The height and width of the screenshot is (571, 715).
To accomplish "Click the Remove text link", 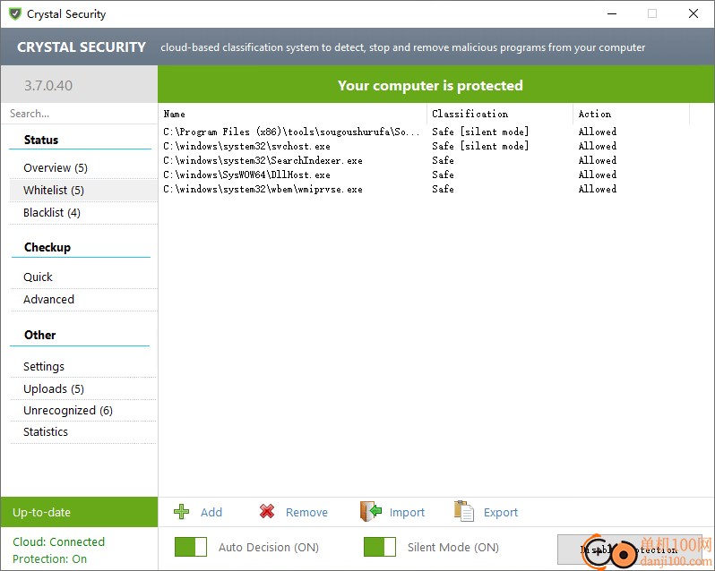I will pyautogui.click(x=306, y=512).
